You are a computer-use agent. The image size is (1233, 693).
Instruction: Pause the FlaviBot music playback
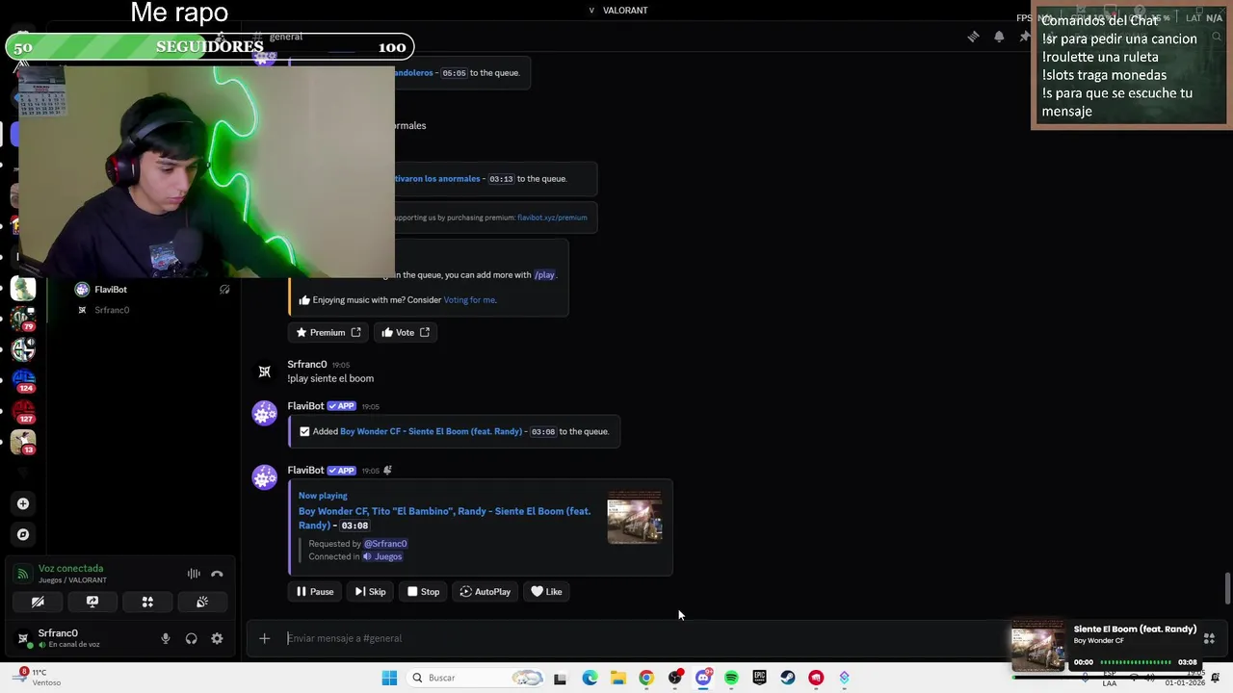tap(315, 592)
